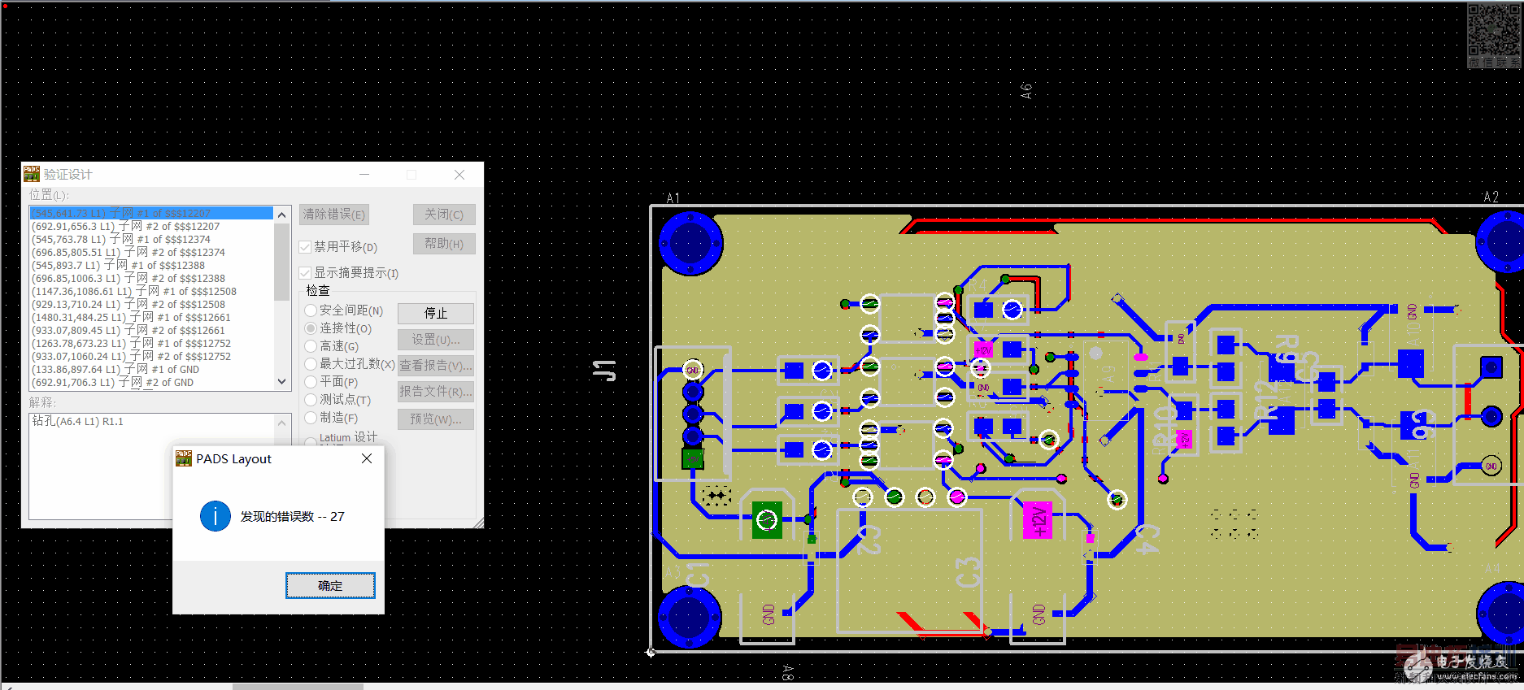The height and width of the screenshot is (690, 1524).
Task: Select error row (1263.78,673.23 L1) #1 of $$$12752
Action: point(151,343)
